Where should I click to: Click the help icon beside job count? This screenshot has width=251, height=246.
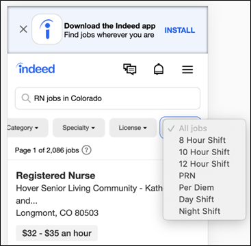(x=86, y=150)
